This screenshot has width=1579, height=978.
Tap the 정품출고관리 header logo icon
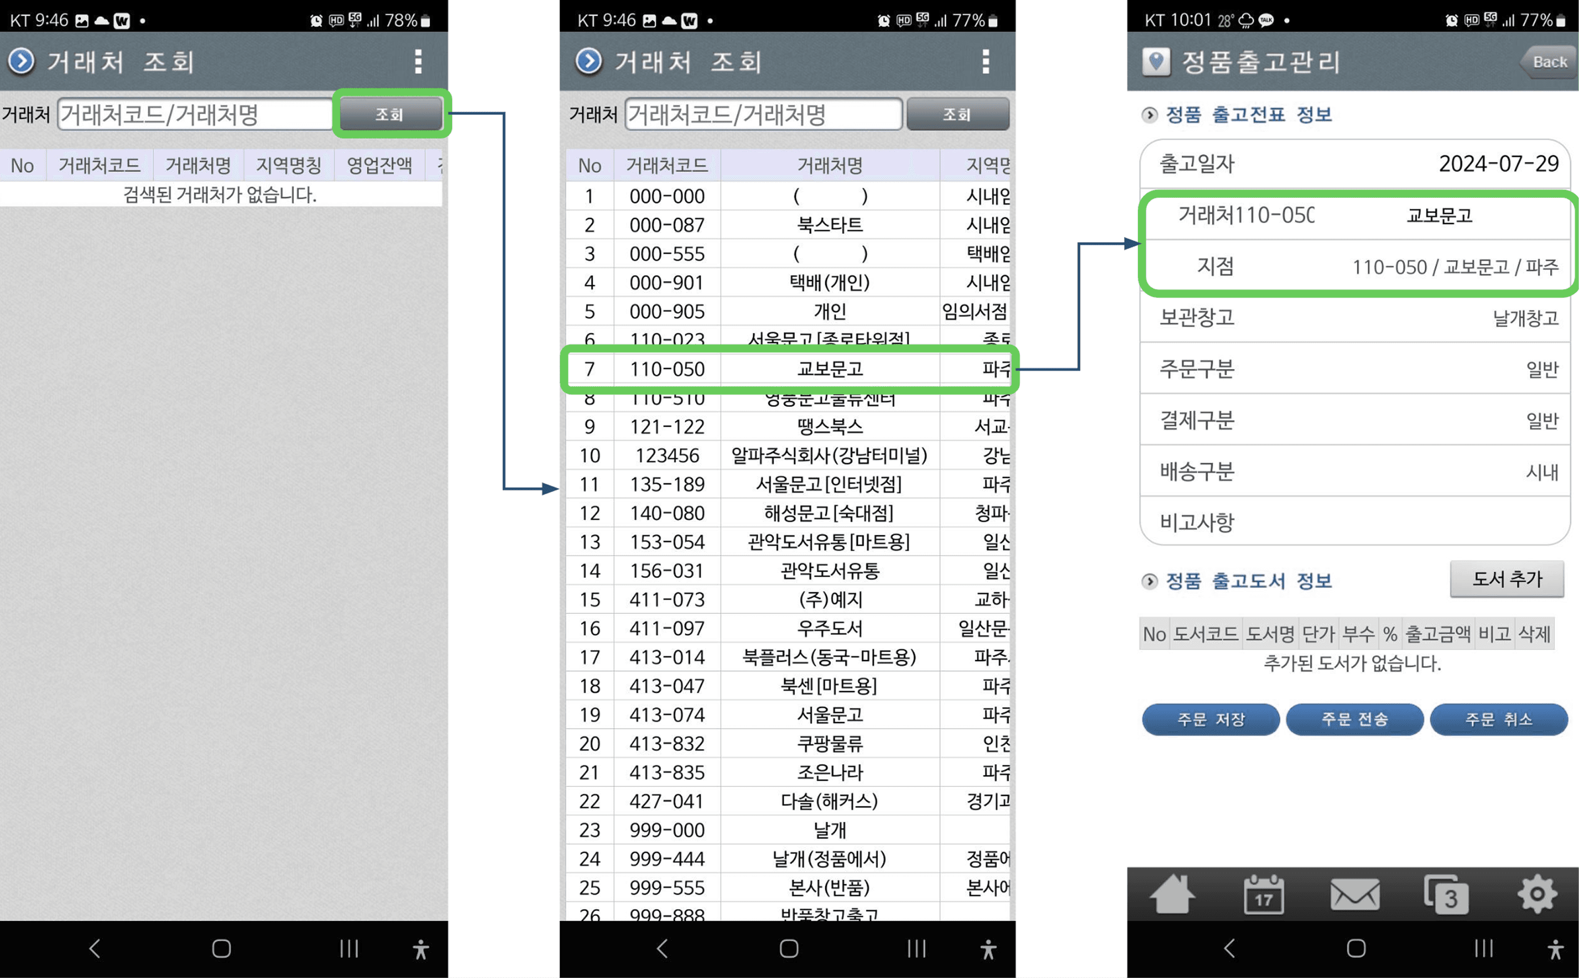click(x=1156, y=62)
